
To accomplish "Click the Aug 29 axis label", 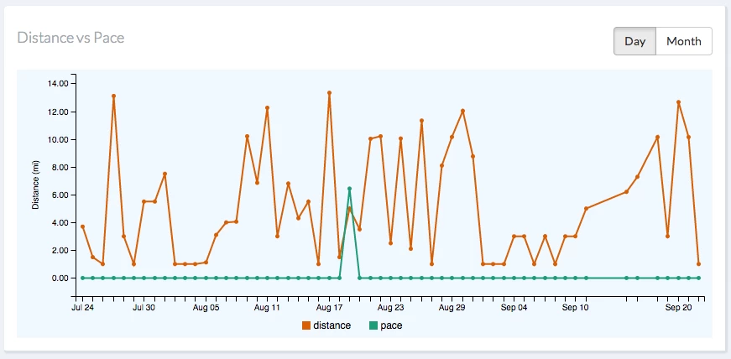I will (452, 308).
